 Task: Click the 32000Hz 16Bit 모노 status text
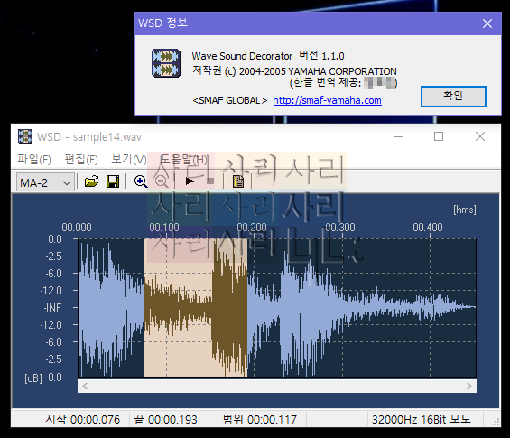422,419
